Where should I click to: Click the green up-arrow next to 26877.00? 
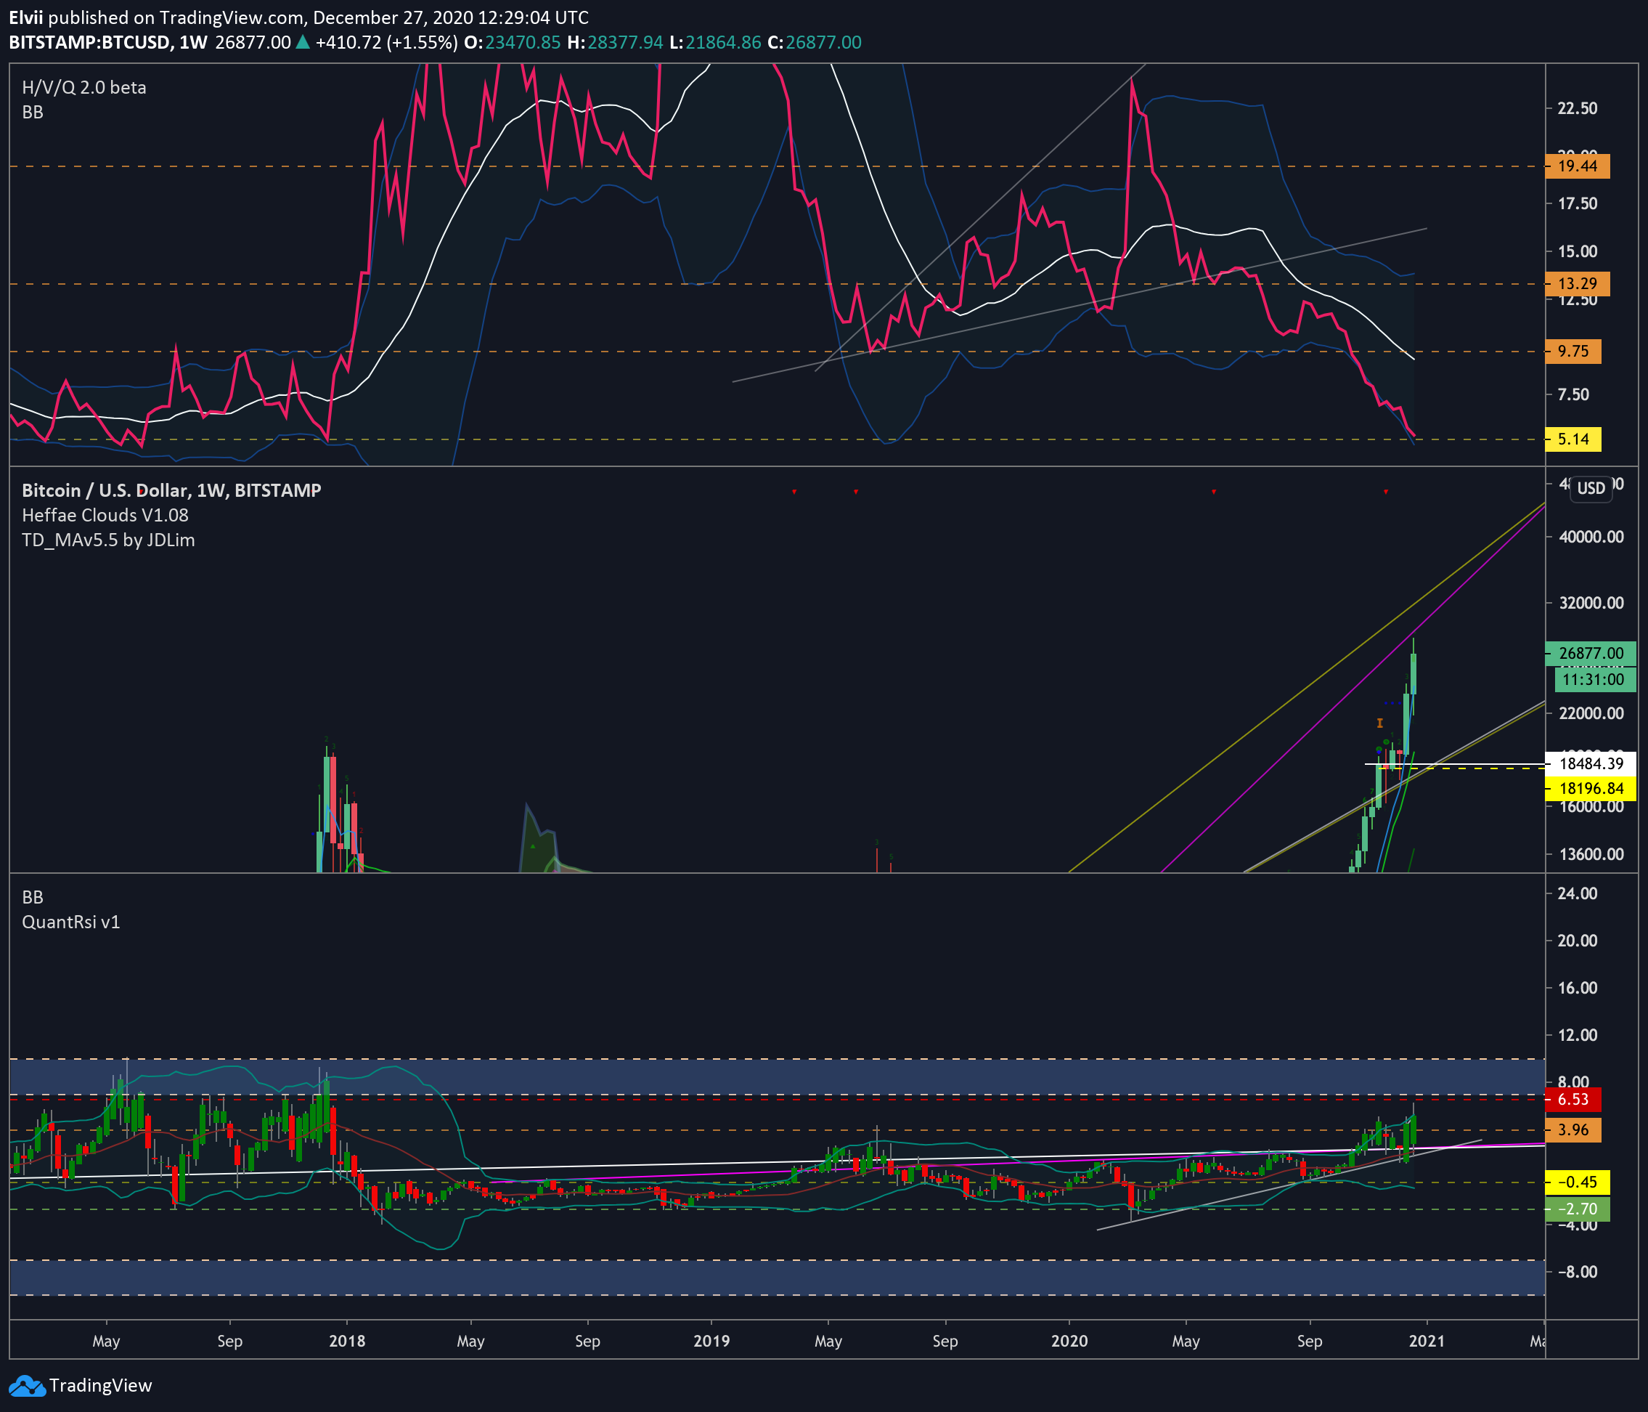pos(302,42)
